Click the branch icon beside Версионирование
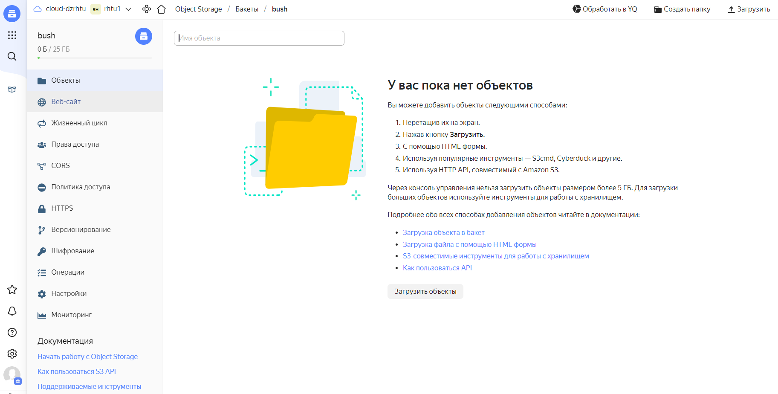The width and height of the screenshot is (778, 394). pyautogui.click(x=41, y=230)
